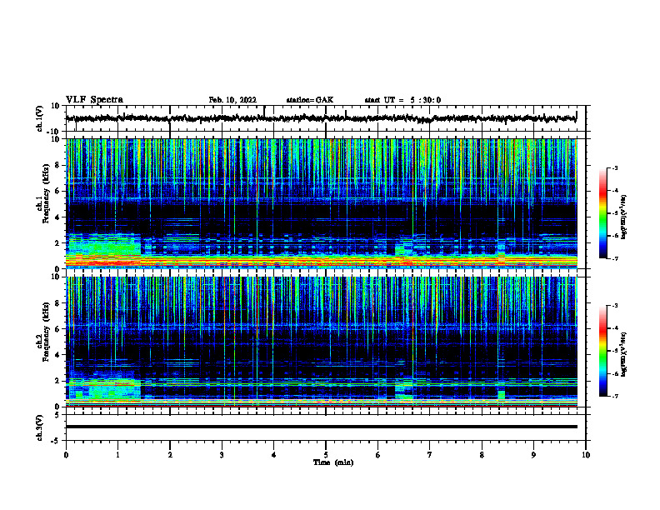Click the time axis tick label "5"
The image size is (660, 510).
[x=326, y=455]
